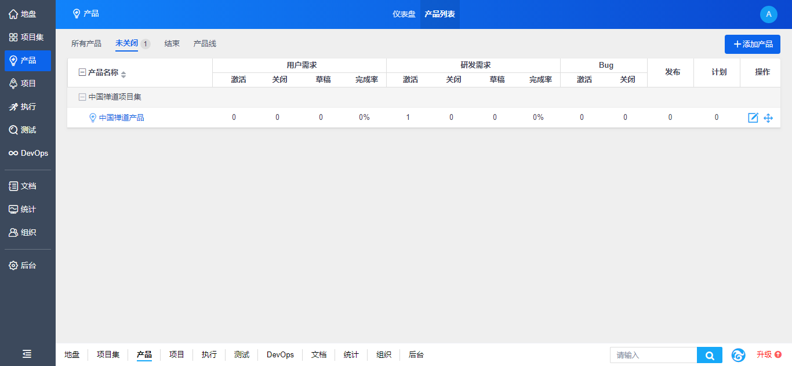Click the 中国禅道项目集 row label
Screen dimensions: 792x366
pyautogui.click(x=115, y=97)
